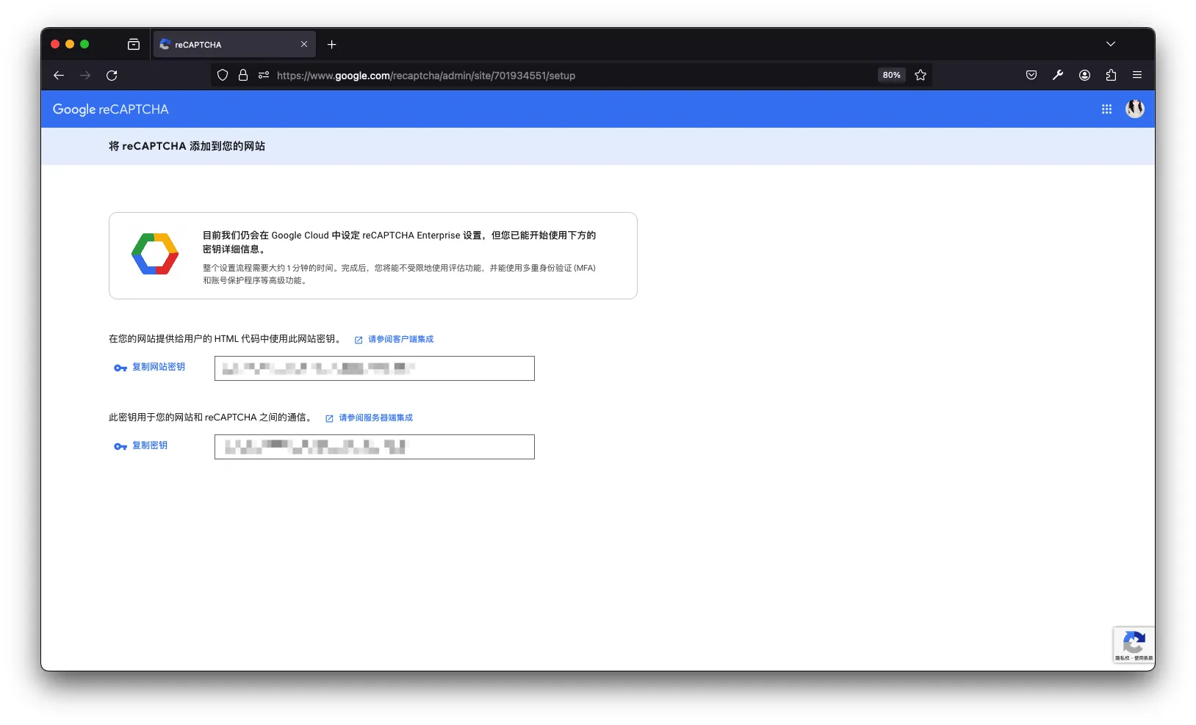The image size is (1196, 725).
Task: Open Firefox account icon in toolbar
Action: click(x=1084, y=76)
